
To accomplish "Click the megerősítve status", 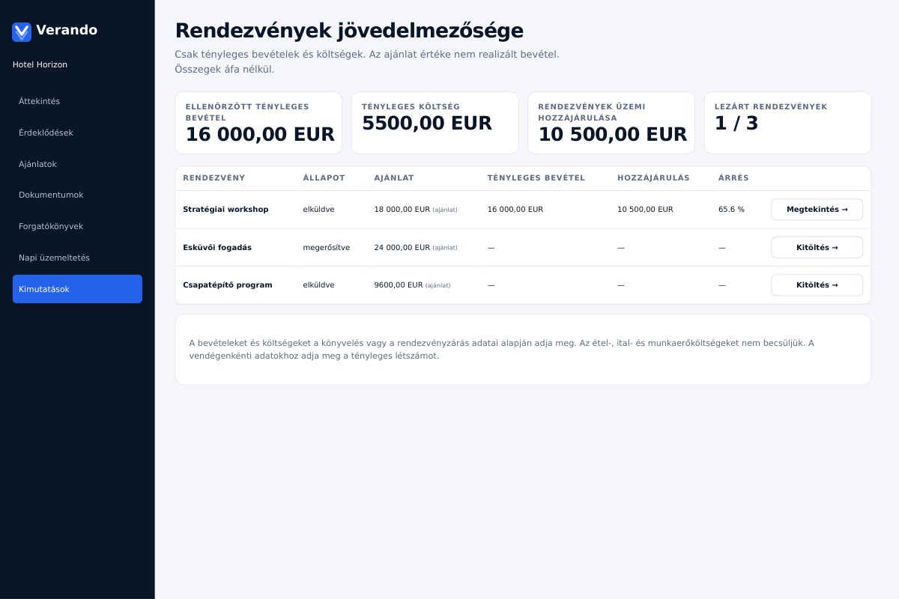I will (x=327, y=248).
